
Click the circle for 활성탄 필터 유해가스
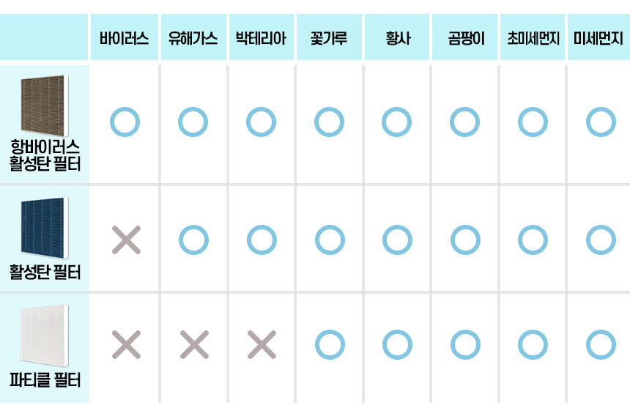(x=193, y=240)
